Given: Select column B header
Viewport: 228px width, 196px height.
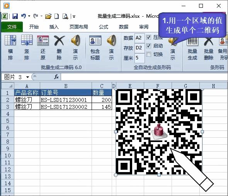Looking at the screenshot, I should click(66, 86).
